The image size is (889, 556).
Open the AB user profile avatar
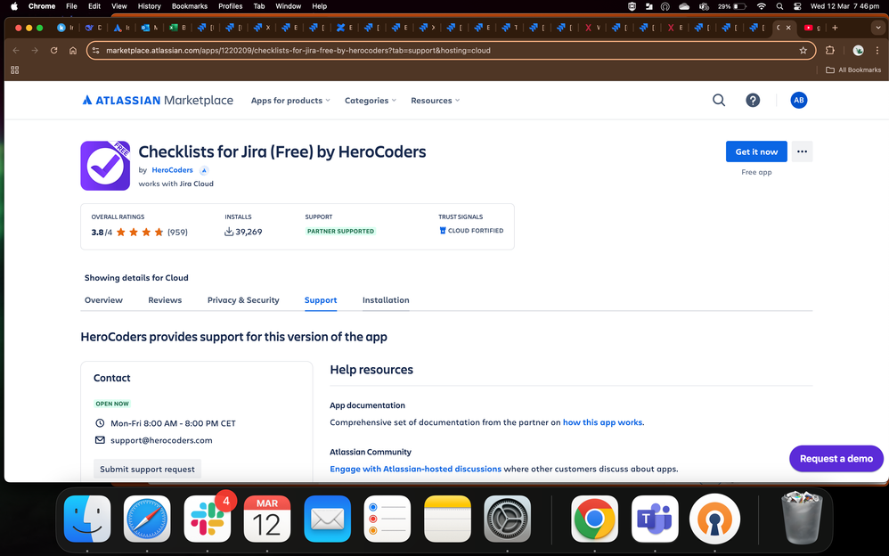[x=798, y=101]
